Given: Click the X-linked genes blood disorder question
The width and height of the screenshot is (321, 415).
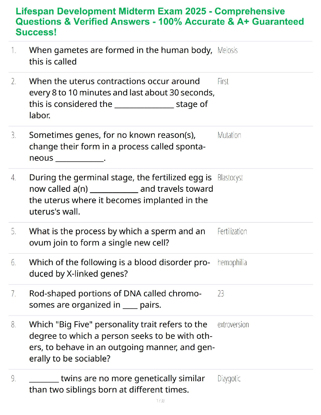Looking at the screenshot, I should click(119, 268).
